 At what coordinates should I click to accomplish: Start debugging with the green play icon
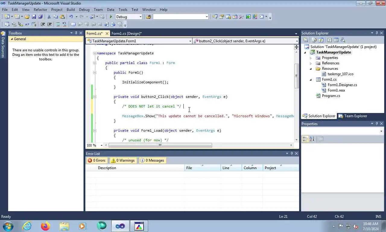(x=111, y=17)
